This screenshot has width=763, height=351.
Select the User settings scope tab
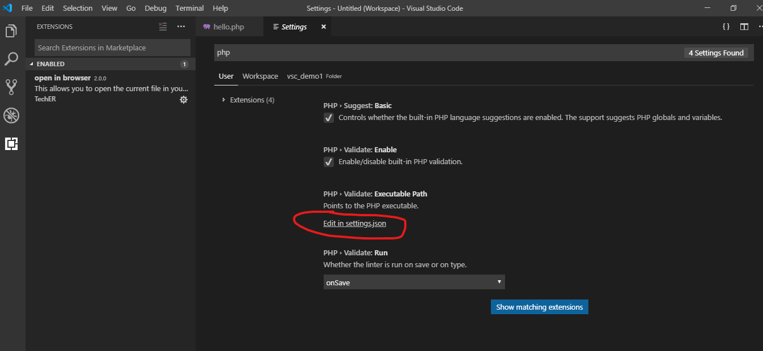(226, 76)
